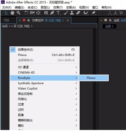Image resolution: width=126 pixels, height=135 pixels.
Task: Select the Roto Brush tool
Action: pyautogui.click(x=86, y=13)
